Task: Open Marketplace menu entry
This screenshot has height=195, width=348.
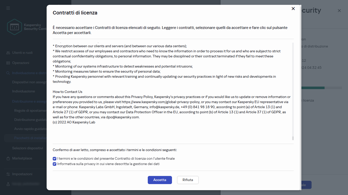Action: point(22,158)
